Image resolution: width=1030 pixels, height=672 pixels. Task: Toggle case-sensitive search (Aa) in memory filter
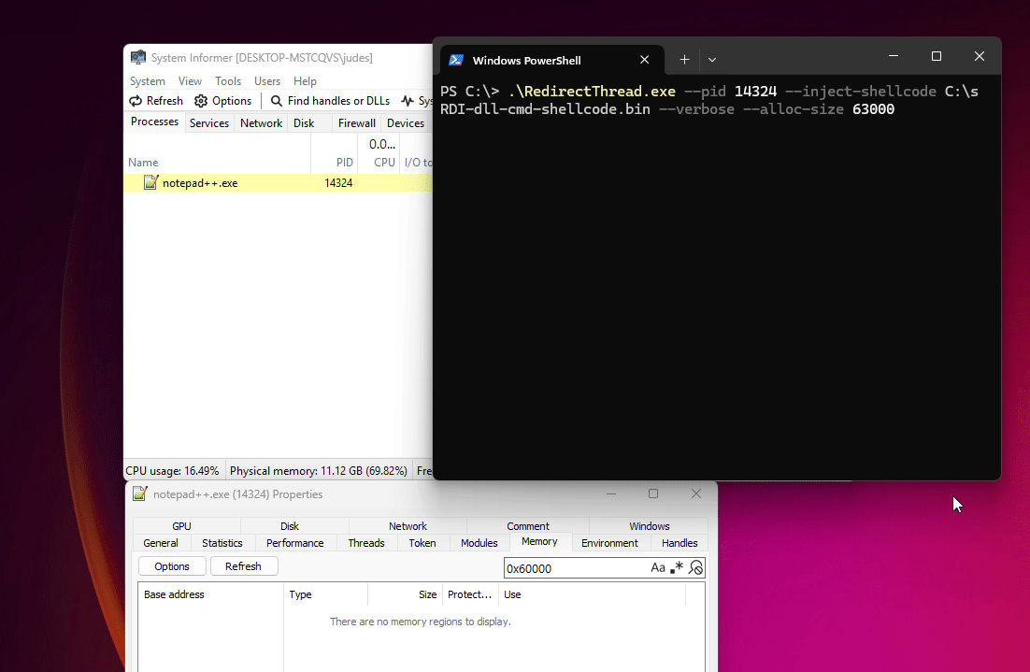(x=658, y=567)
